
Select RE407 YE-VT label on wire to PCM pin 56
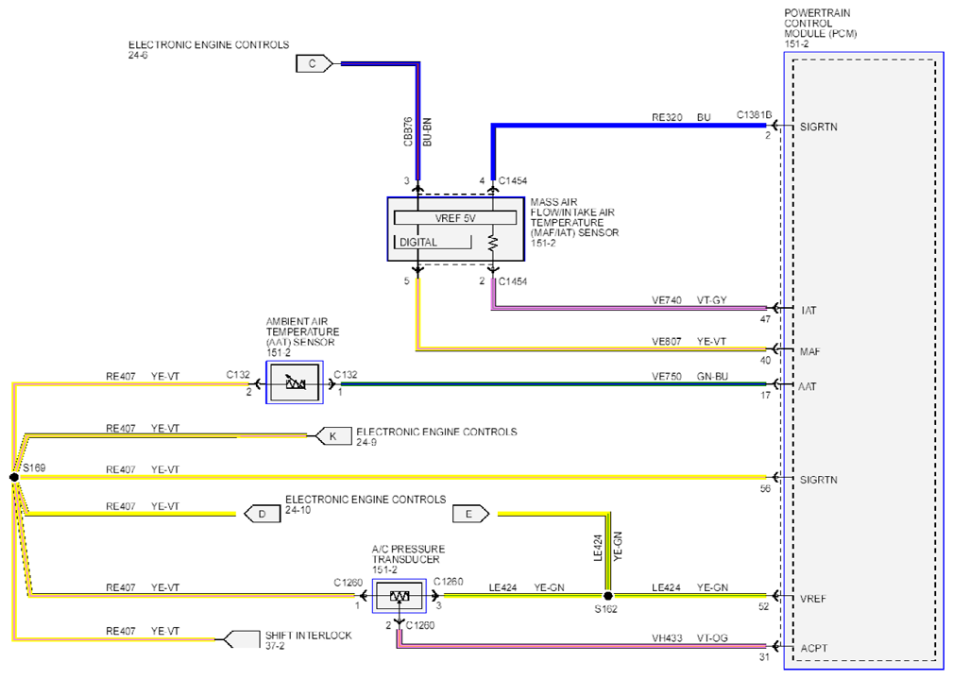coord(143,469)
